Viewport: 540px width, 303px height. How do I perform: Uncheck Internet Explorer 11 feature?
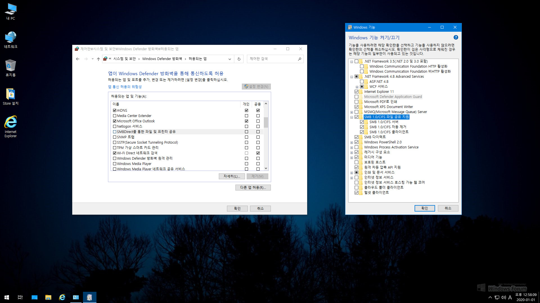[356, 92]
